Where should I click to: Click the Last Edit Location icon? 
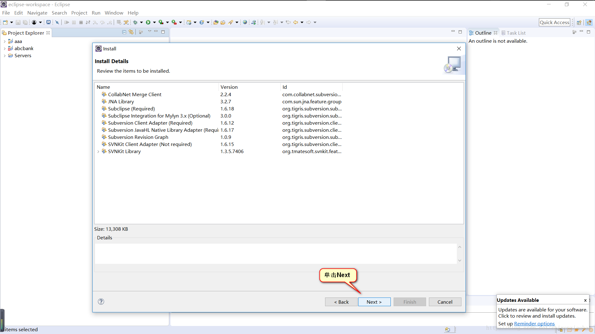pos(288,22)
